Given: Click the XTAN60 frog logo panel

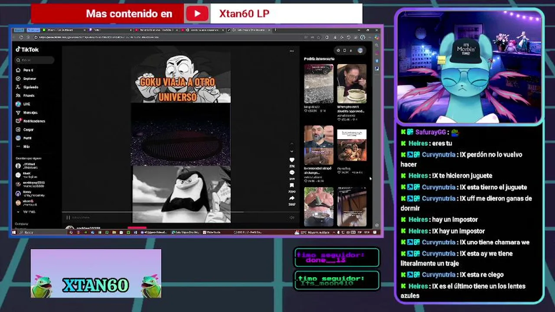Looking at the screenshot, I should coord(96,273).
